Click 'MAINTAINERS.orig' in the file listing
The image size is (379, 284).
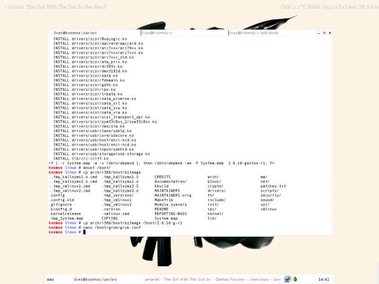(173, 195)
